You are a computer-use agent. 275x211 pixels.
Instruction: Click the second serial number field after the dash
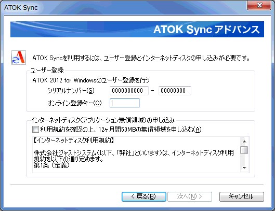coord(175,91)
